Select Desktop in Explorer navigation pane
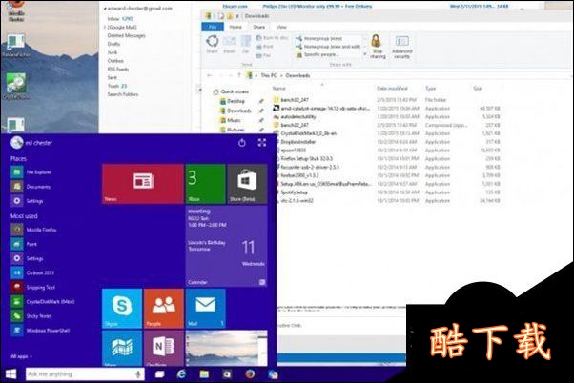Screen dimensions: 574x383 pos(232,101)
